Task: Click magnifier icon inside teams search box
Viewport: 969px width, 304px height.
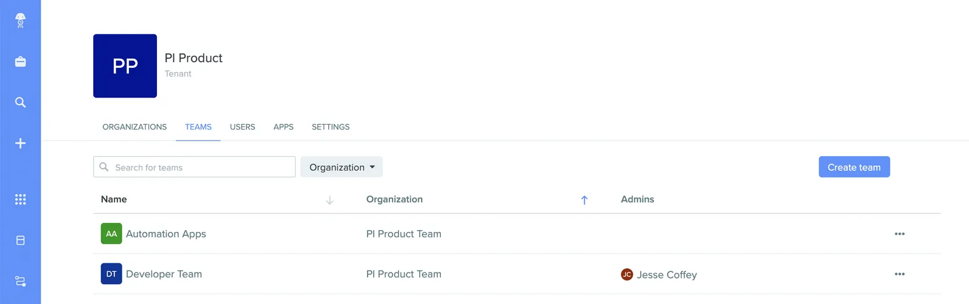Action: (x=104, y=167)
